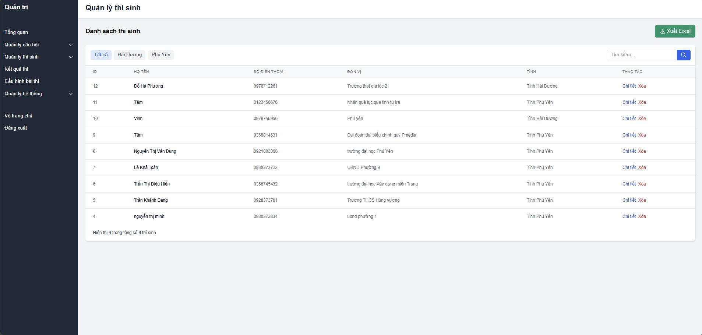Click Đăng xuất to log out

(16, 128)
